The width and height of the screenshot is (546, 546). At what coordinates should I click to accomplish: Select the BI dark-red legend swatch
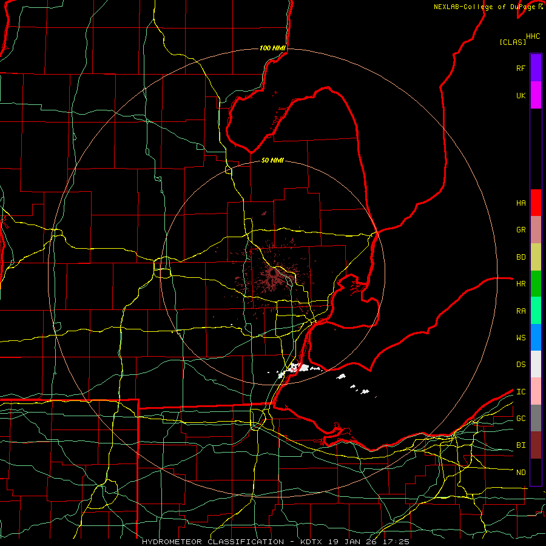tap(536, 445)
